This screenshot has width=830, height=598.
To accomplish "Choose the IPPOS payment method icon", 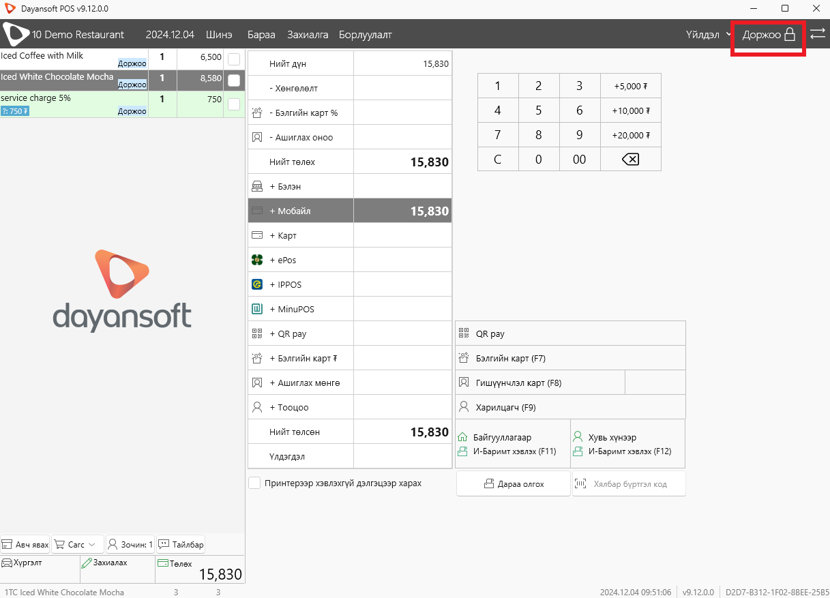I will pos(257,284).
